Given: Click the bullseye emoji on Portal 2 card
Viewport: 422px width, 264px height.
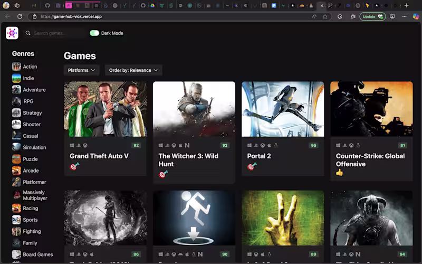Looking at the screenshot, I should click(252, 166).
